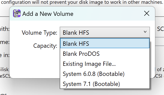
Task: Click the background text about disk image configuration
Action: pos(82,2)
